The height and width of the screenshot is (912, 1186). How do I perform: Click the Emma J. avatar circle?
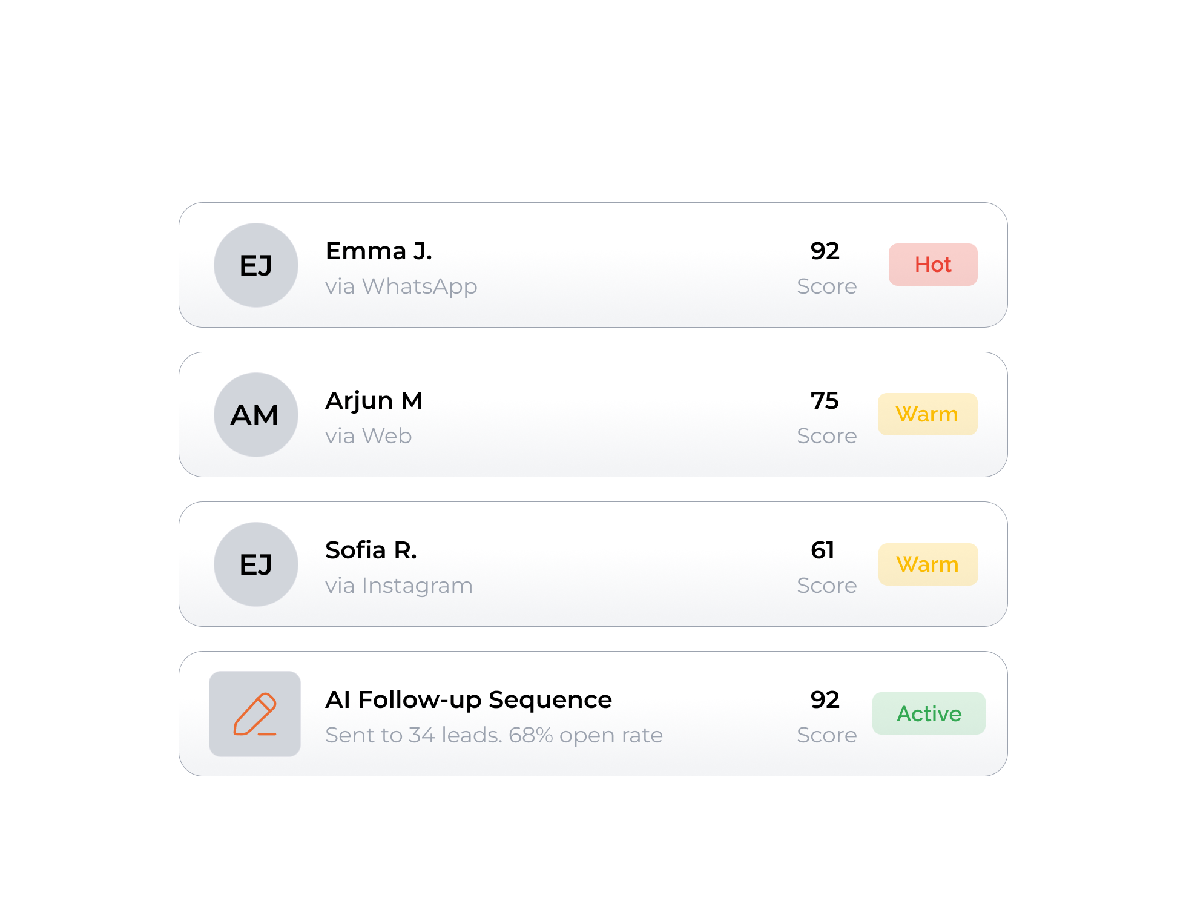tap(256, 265)
